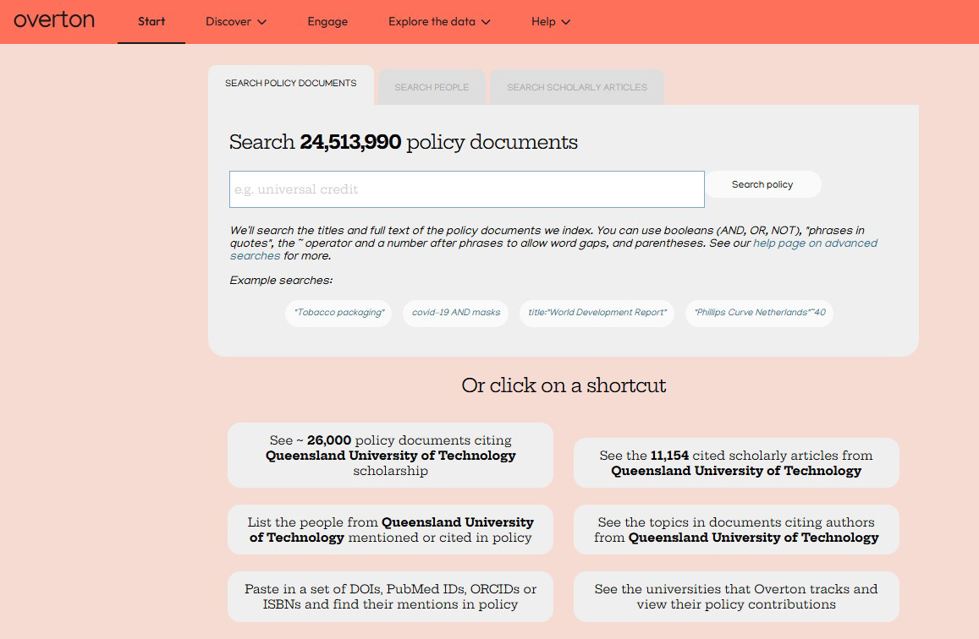This screenshot has height=639, width=979.
Task: Expand the Explore the data menu
Action: point(439,21)
